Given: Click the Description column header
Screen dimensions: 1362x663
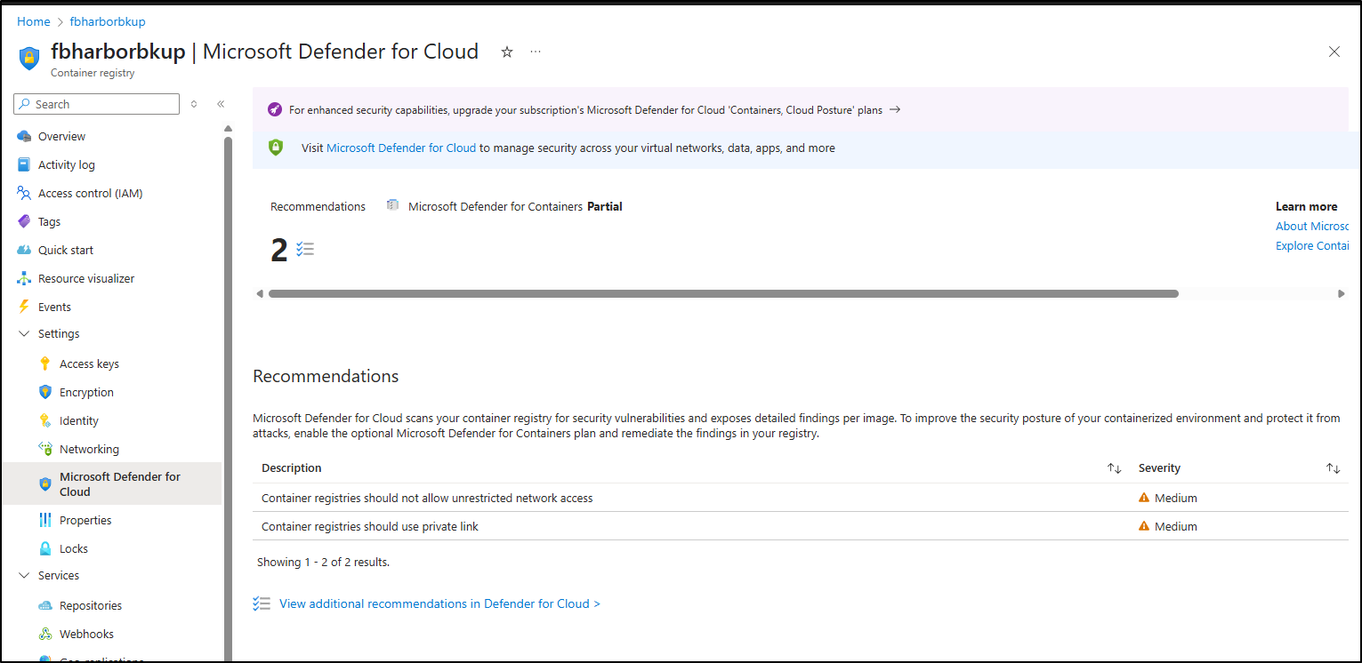Looking at the screenshot, I should [292, 468].
